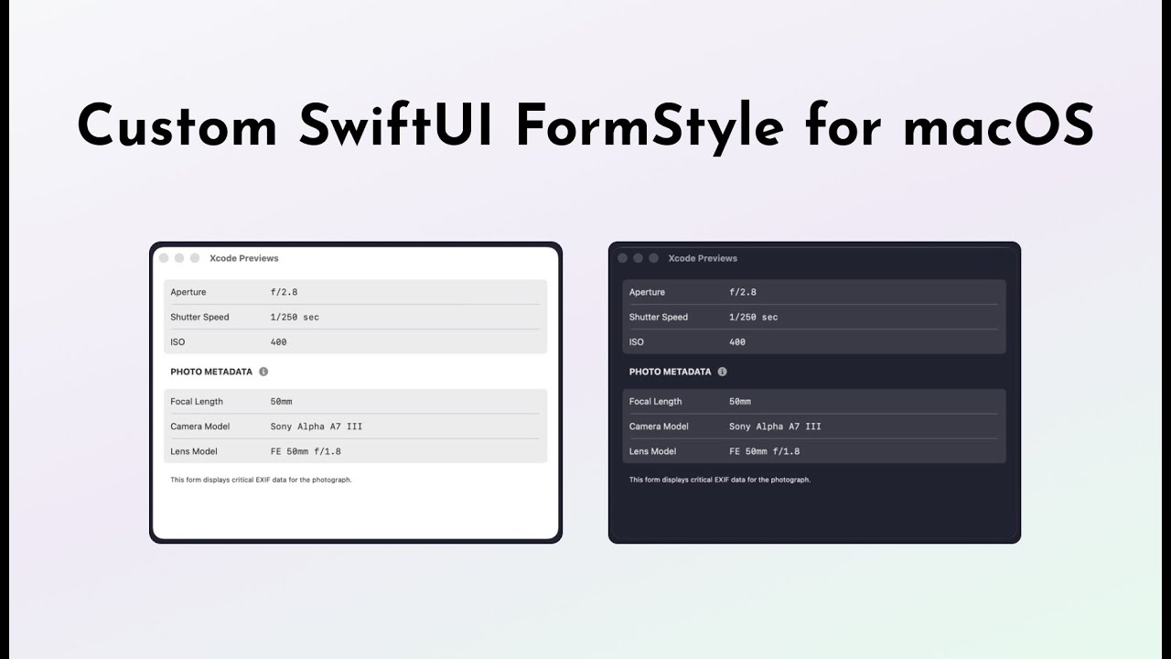Click the '1/250 sec' value in light window
The width and height of the screenshot is (1171, 659).
tap(295, 317)
